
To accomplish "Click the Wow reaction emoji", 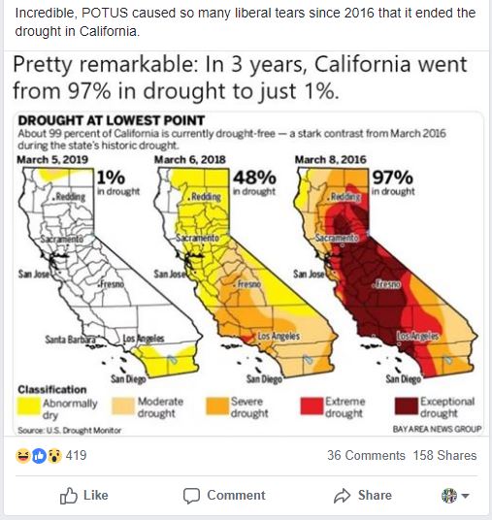I will (54, 456).
